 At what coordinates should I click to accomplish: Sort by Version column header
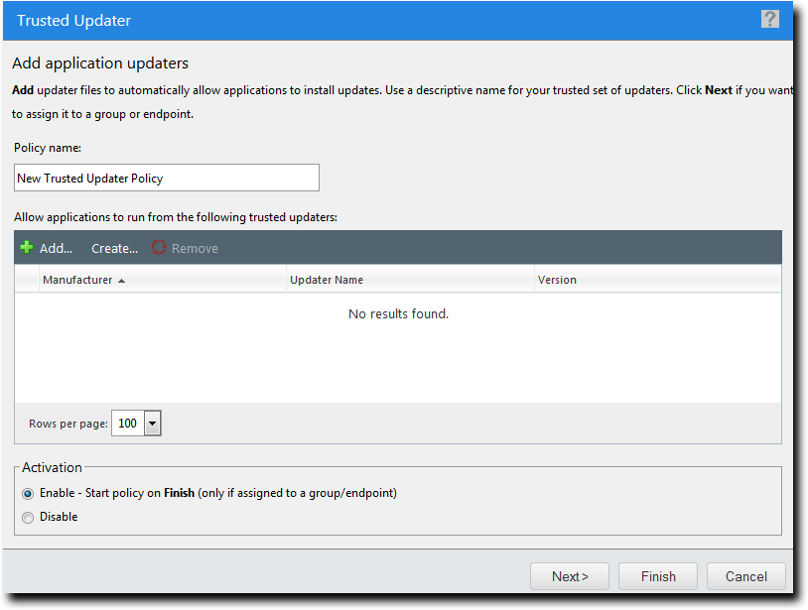tap(557, 280)
